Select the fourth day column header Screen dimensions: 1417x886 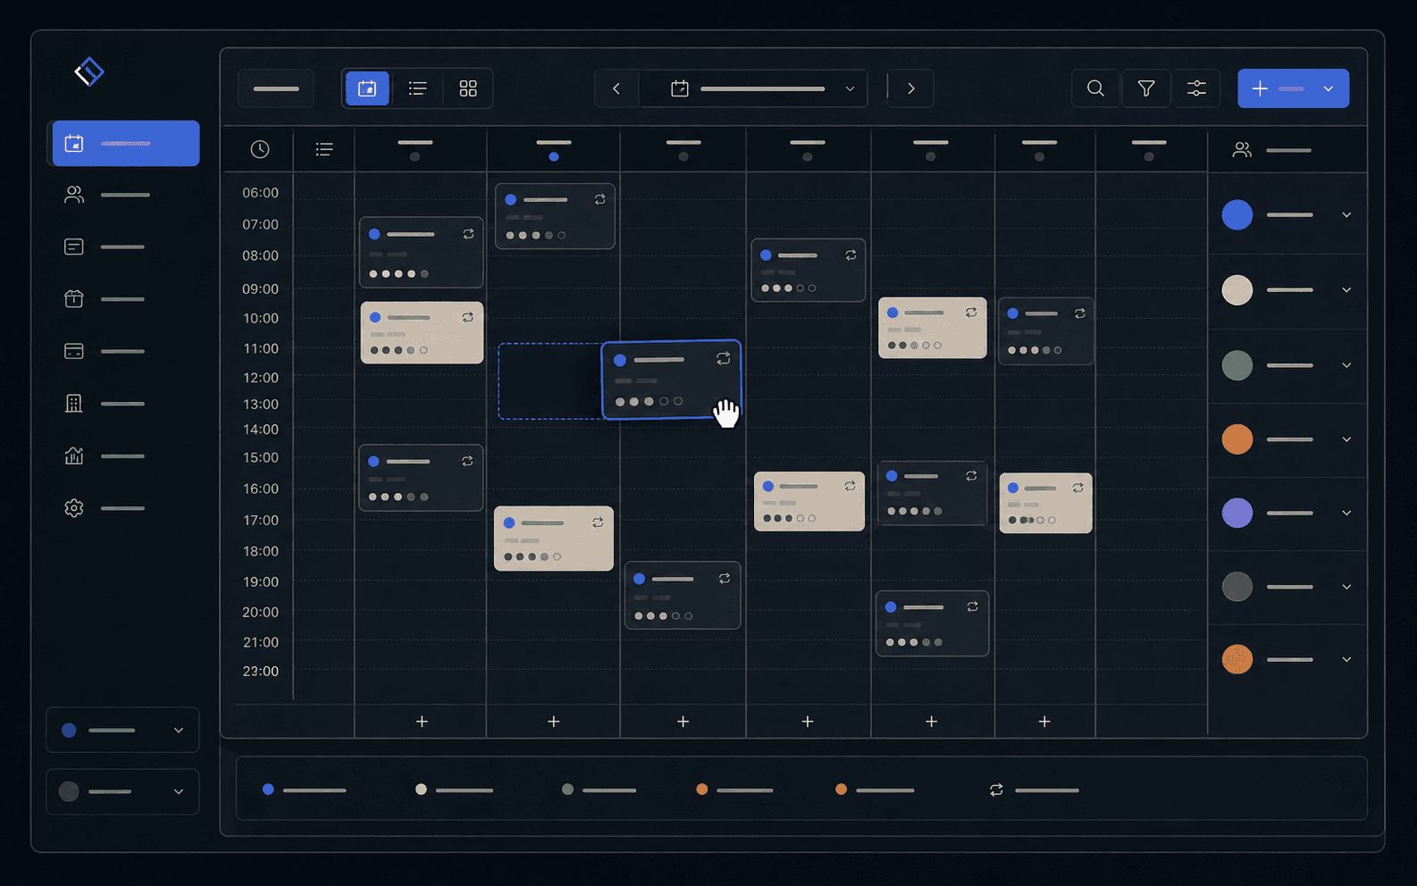tap(808, 149)
